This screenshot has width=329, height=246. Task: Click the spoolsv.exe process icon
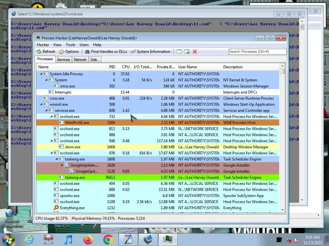tap(56, 196)
